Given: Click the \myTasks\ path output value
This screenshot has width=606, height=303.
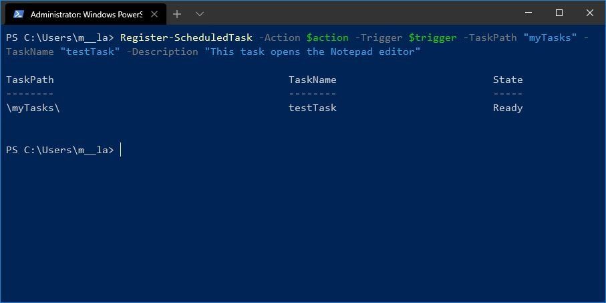Looking at the screenshot, I should [33, 108].
